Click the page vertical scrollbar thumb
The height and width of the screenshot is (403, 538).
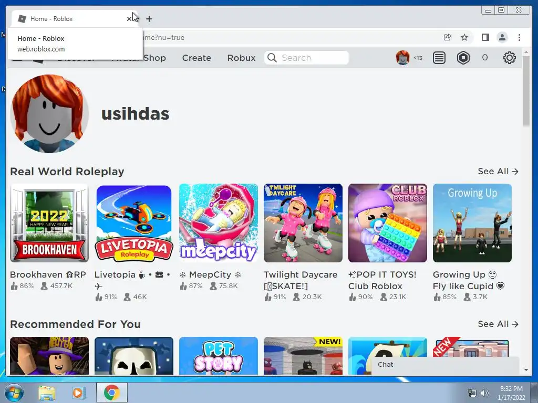[526, 91]
